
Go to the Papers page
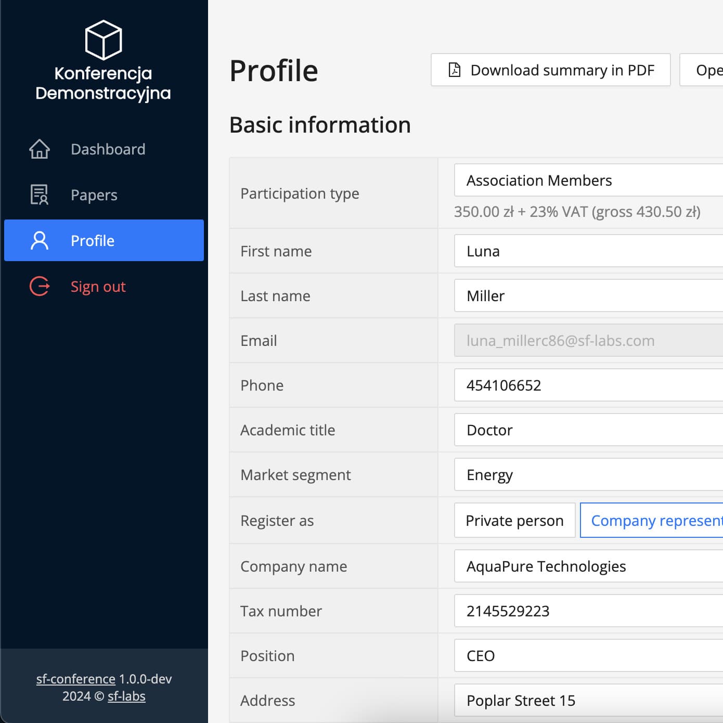pyautogui.click(x=104, y=195)
